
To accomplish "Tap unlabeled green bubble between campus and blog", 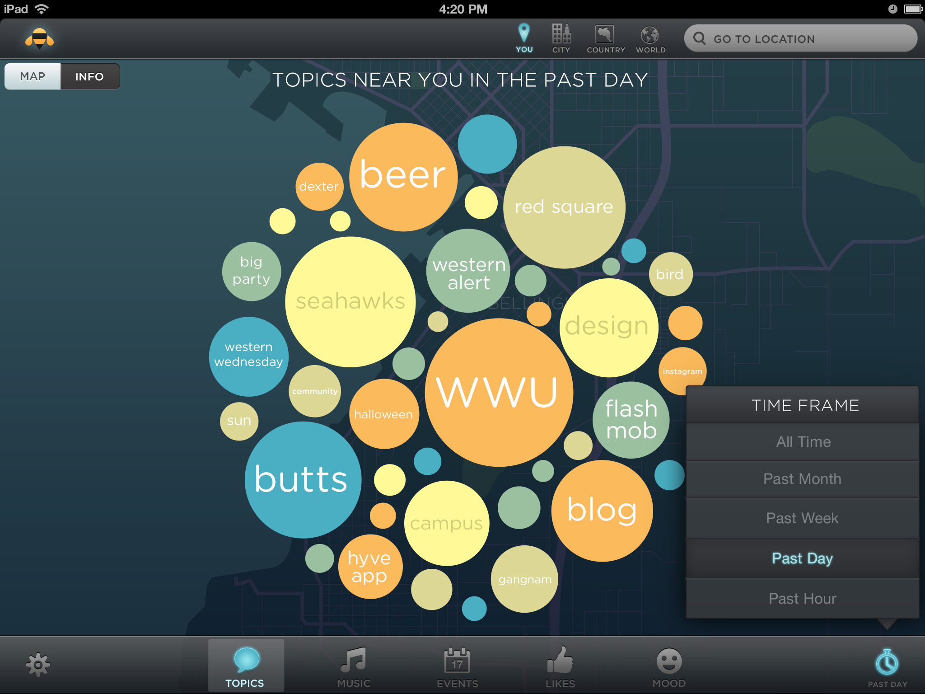I will tap(519, 507).
